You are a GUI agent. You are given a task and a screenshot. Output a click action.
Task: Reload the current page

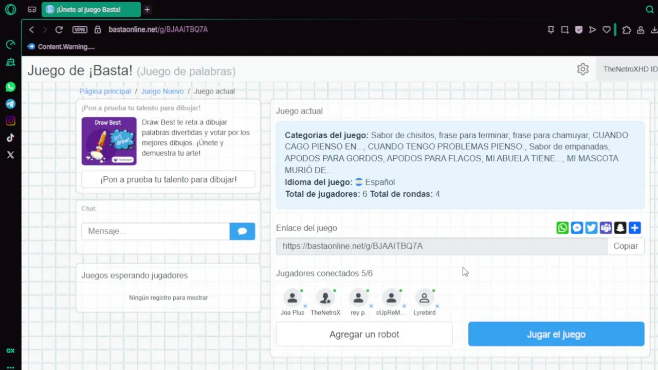click(x=59, y=30)
